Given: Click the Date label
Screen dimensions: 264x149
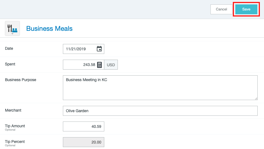Looking at the screenshot, I should [9, 48].
